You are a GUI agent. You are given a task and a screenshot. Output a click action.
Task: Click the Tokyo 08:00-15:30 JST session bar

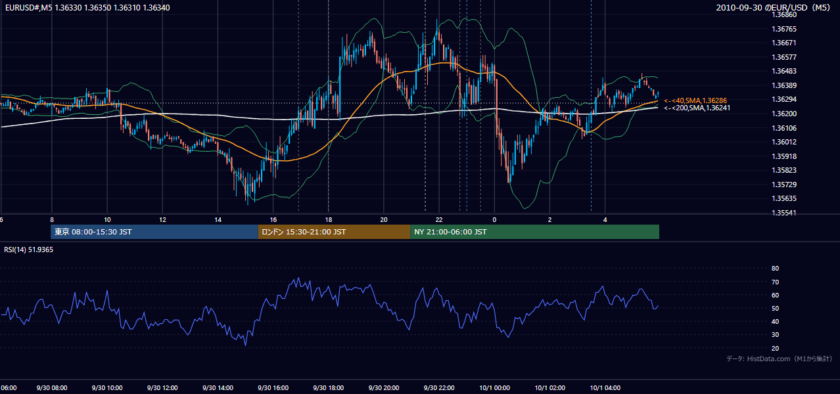click(x=154, y=232)
